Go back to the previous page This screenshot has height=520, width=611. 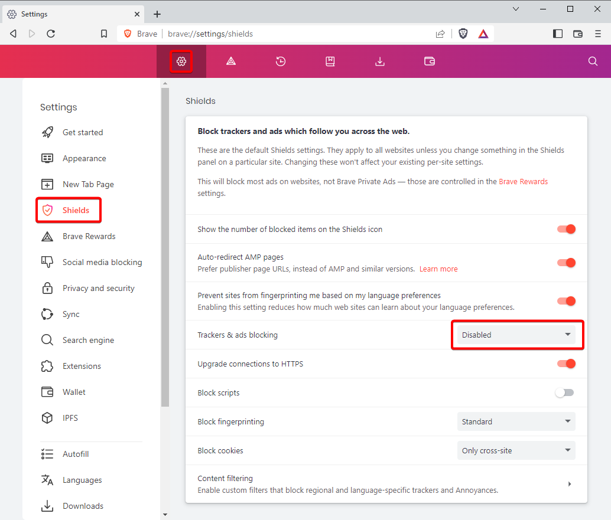coord(13,34)
